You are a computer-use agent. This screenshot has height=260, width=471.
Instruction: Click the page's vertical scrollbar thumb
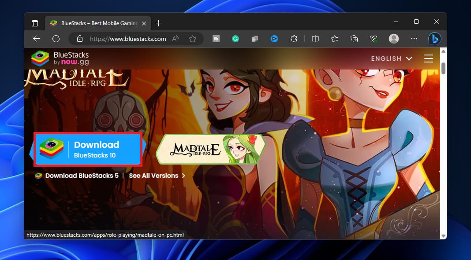pos(443,68)
